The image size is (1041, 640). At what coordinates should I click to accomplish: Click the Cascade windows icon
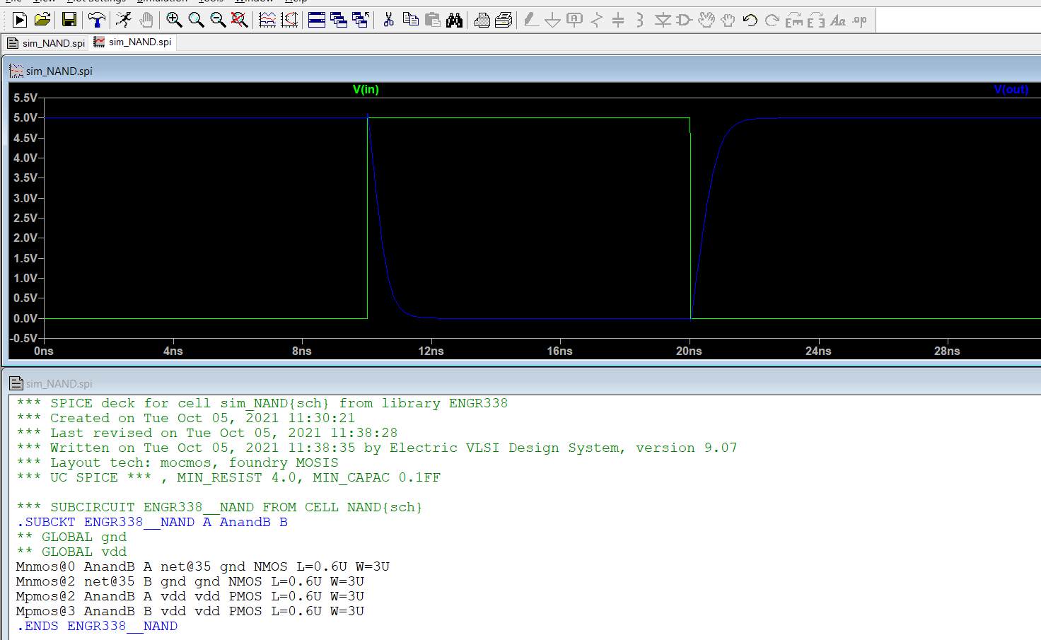click(339, 20)
